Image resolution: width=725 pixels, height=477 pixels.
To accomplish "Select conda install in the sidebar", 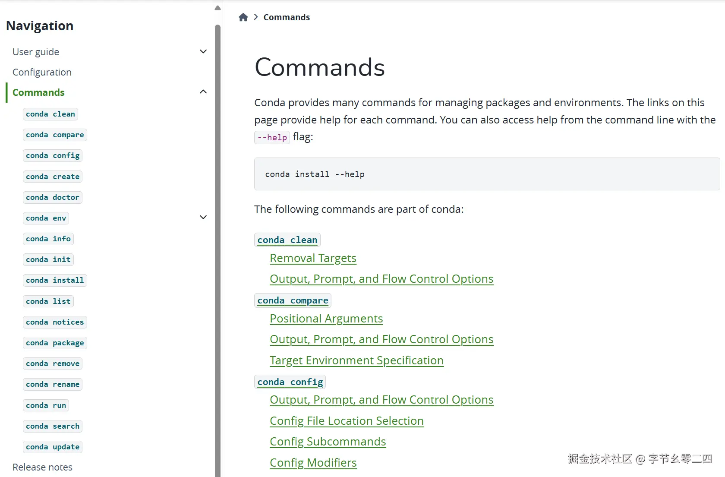I will tap(55, 280).
